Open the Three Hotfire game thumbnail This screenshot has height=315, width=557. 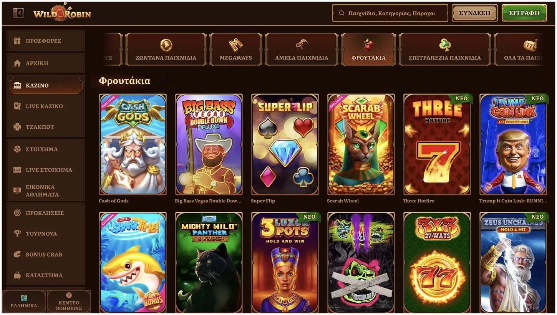click(437, 144)
